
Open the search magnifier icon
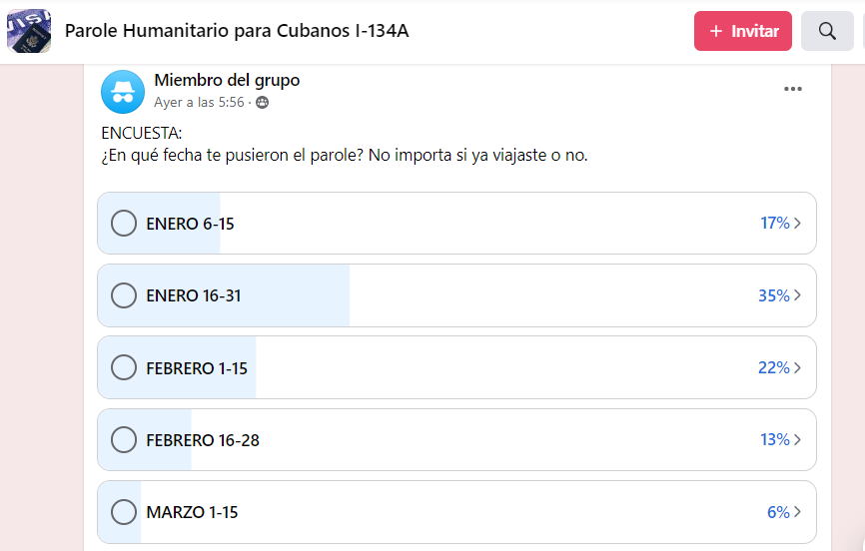827,31
